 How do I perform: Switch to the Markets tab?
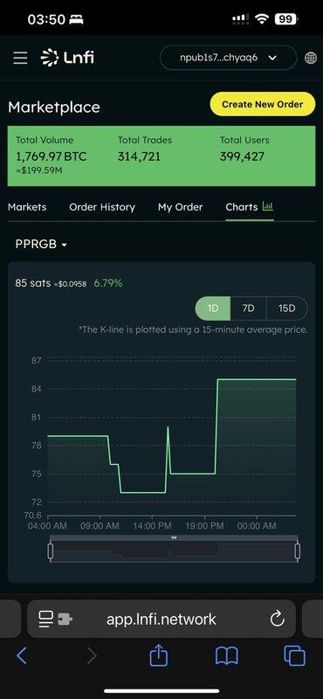coord(27,207)
